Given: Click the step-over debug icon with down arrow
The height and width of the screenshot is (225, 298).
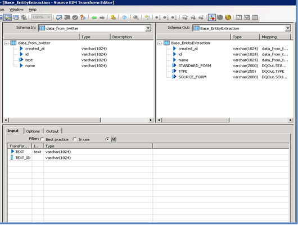Looking at the screenshot, I should coord(157,17).
